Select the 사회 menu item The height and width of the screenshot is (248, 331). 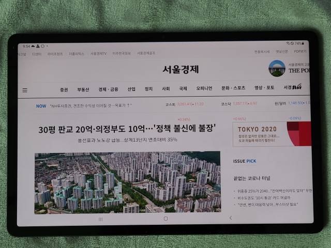(x=165, y=89)
